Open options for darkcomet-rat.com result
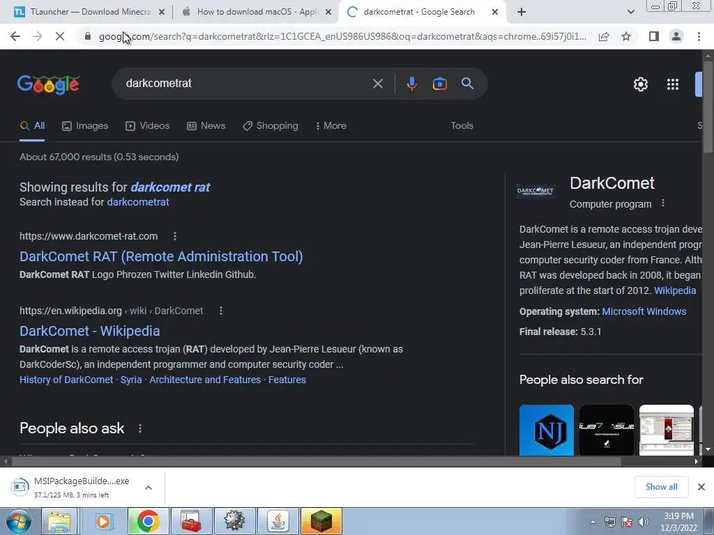This screenshot has width=714, height=535. click(175, 236)
